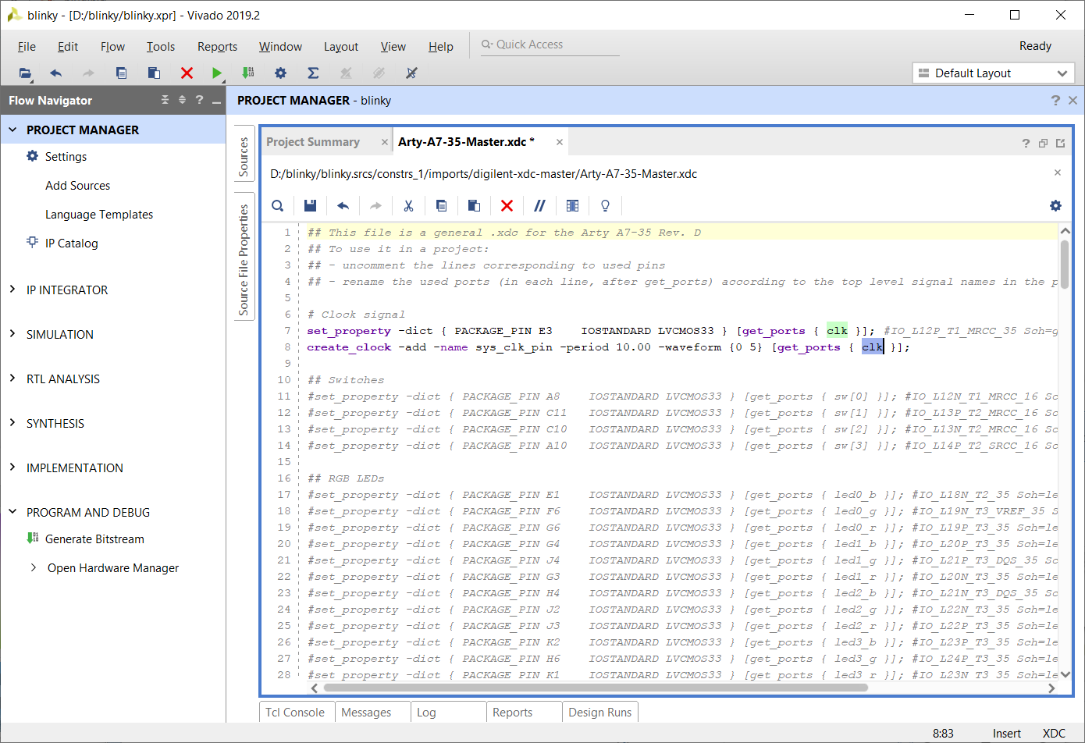Open the Design Runs tab

(600, 713)
